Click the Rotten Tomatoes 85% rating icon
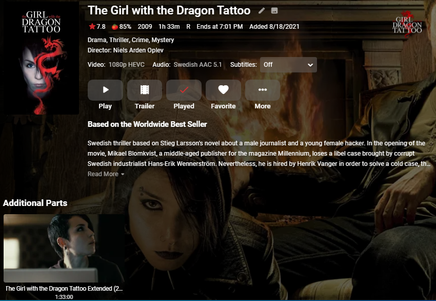This screenshot has width=436, height=301. (x=115, y=27)
